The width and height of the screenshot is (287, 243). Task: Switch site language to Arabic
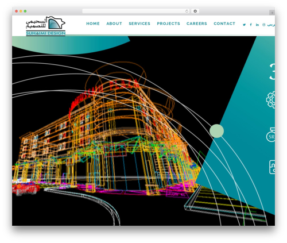click(271, 25)
